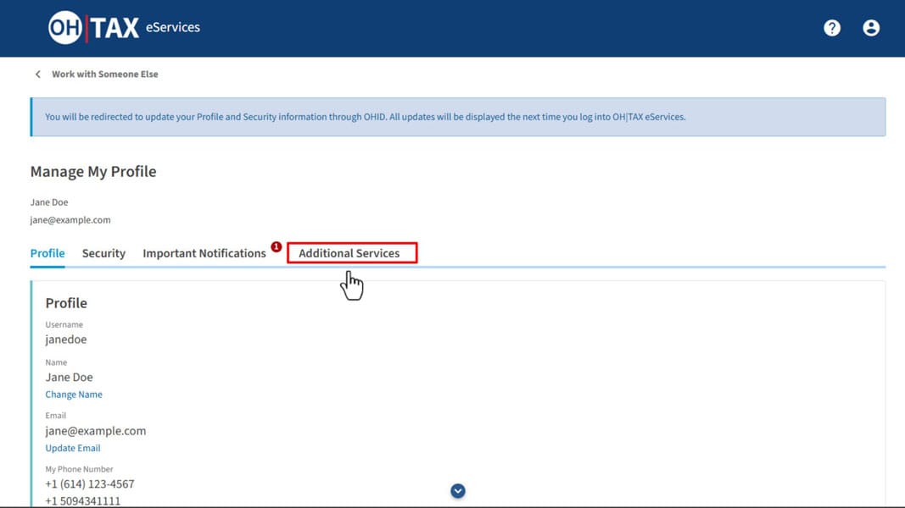Click the email value jane@example.com in Profile section
This screenshot has width=905, height=508.
pyautogui.click(x=96, y=431)
